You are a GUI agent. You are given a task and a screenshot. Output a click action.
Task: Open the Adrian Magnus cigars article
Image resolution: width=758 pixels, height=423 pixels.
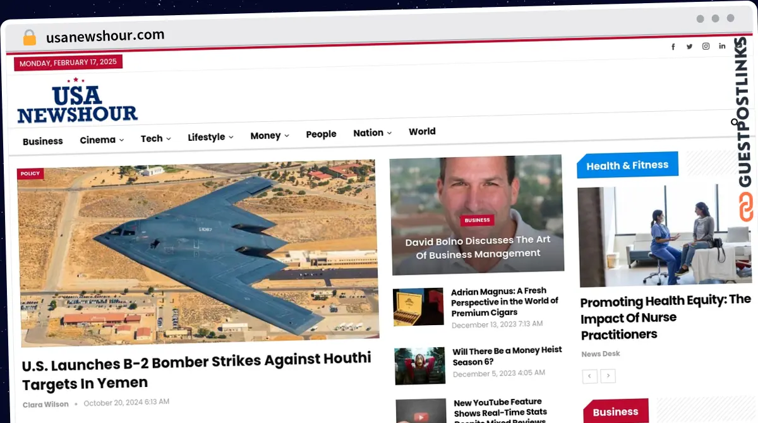505,302
